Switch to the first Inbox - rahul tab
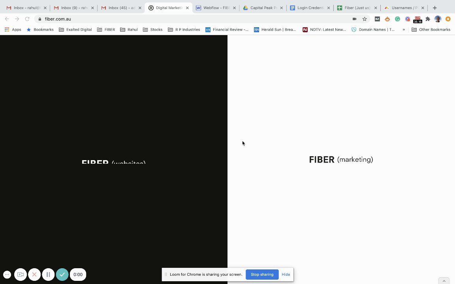 point(26,8)
